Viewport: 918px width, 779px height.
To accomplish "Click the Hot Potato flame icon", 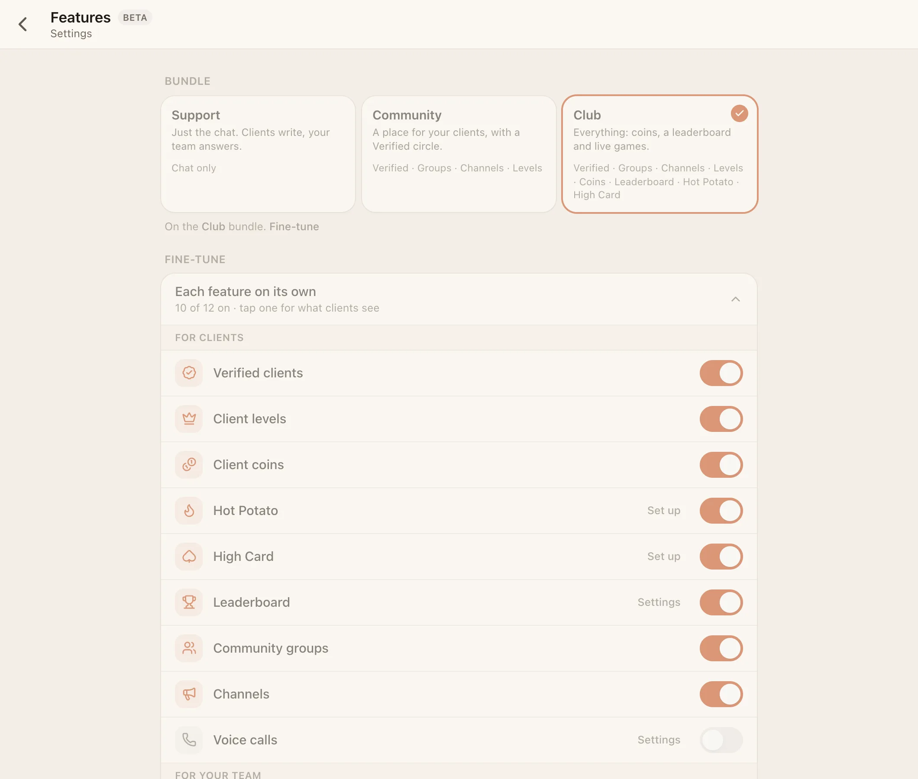I will 189,511.
